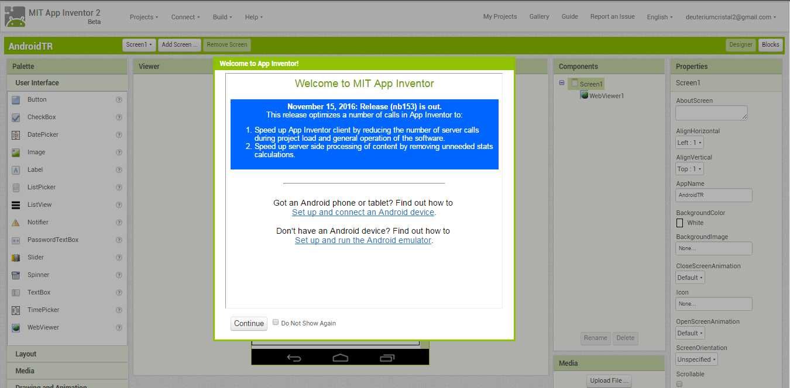Open the Projects dropdown menu

(x=144, y=17)
